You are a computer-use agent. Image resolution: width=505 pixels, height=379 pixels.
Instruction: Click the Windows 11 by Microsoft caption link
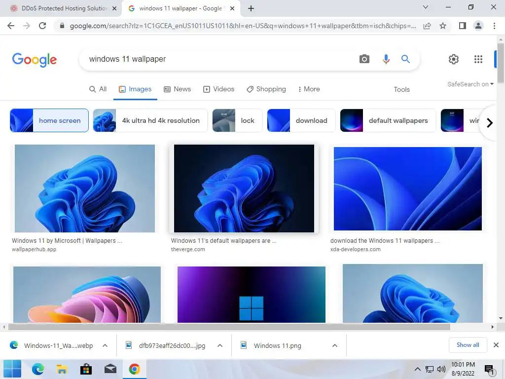pos(67,241)
